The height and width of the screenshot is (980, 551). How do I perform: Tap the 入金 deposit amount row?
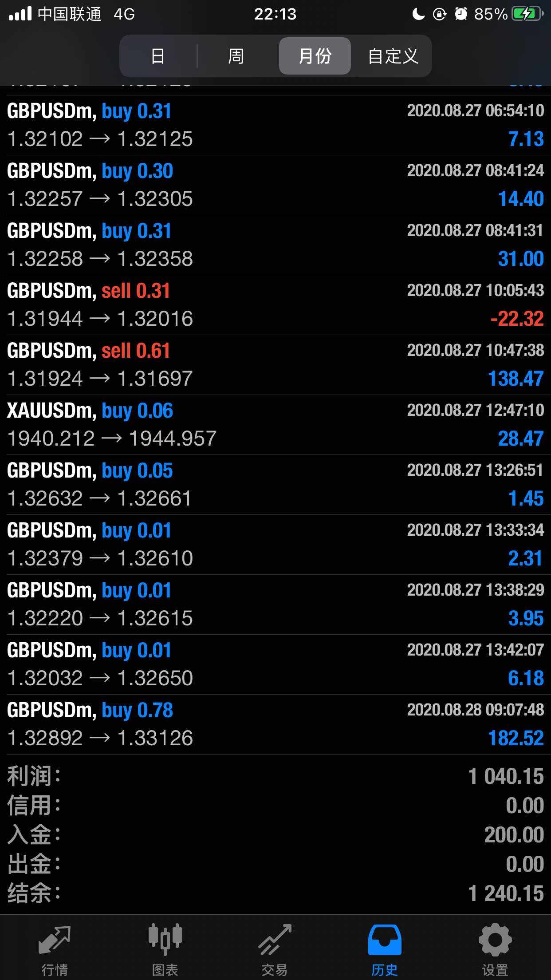pos(275,835)
